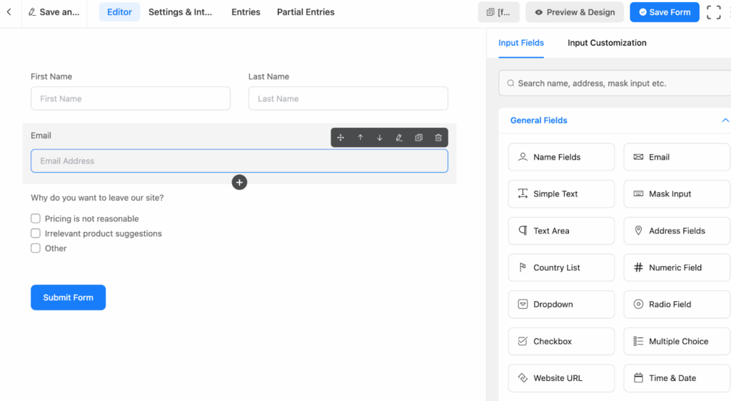
Task: Open the Settings & Integrations tab
Action: coord(180,12)
